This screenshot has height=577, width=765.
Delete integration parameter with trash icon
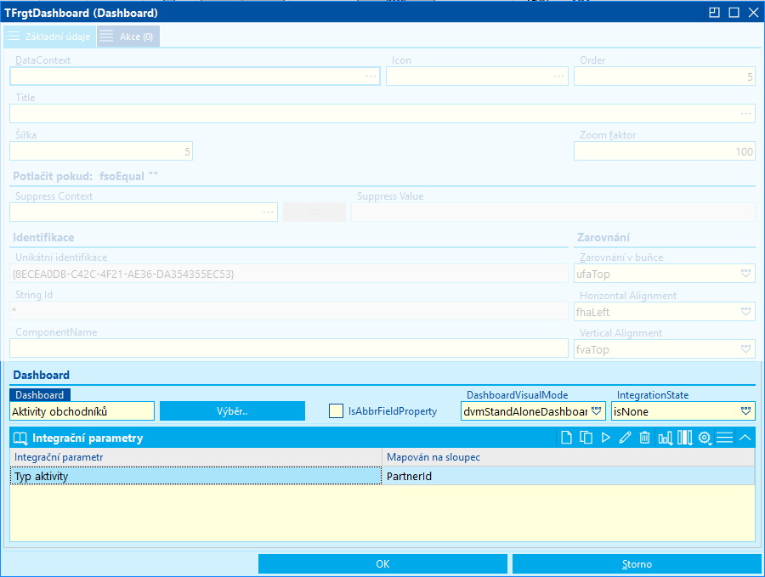click(644, 438)
